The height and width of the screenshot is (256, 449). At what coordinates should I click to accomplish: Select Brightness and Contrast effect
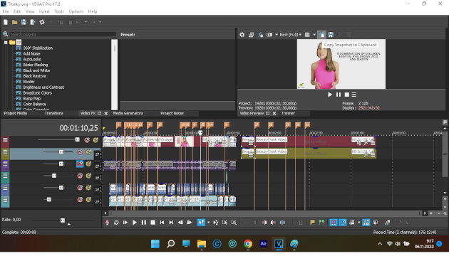(x=43, y=87)
